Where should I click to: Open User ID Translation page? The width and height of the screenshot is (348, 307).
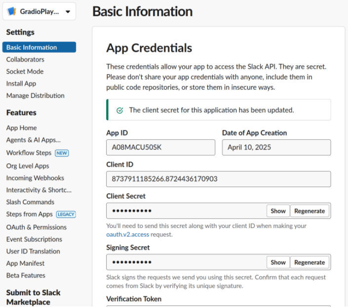33,251
